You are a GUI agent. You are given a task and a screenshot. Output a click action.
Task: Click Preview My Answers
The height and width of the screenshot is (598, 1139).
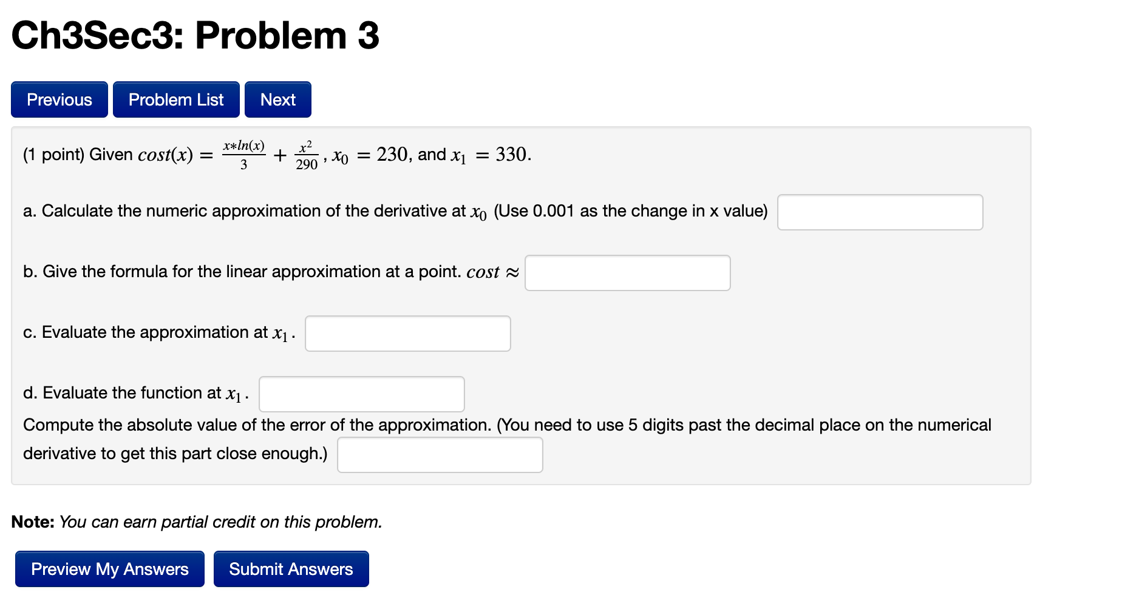(x=109, y=568)
